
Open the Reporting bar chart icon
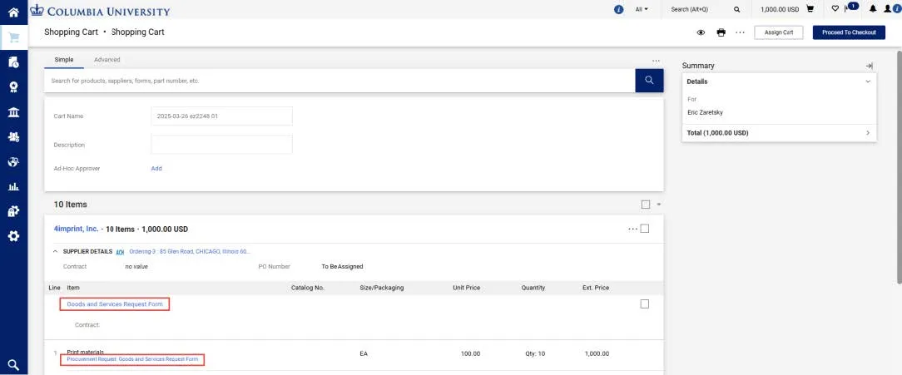(13, 186)
